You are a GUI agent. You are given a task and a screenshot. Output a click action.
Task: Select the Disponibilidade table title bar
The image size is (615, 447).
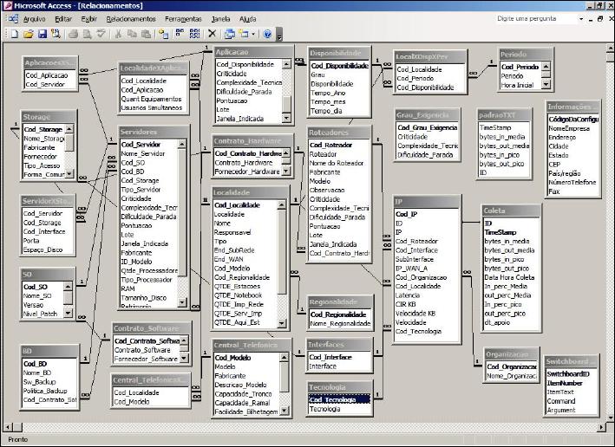point(339,54)
